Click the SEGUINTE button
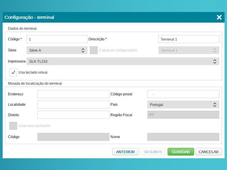 coord(153,152)
